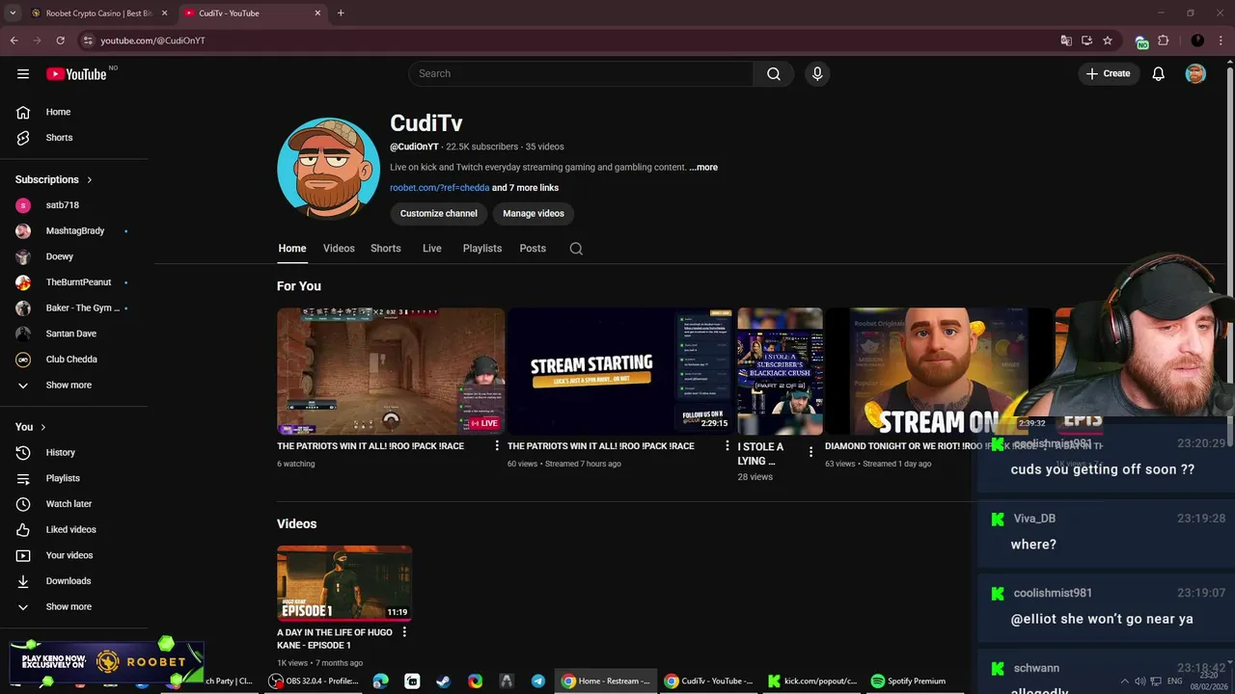This screenshot has height=694, width=1235.
Task: Click the translate page icon in address bar
Action: [1066, 40]
